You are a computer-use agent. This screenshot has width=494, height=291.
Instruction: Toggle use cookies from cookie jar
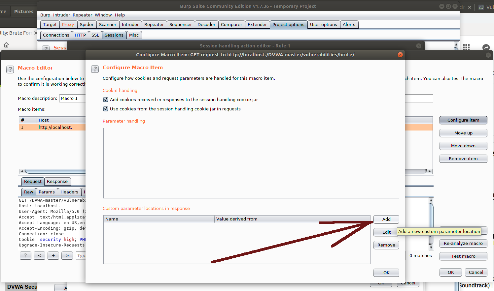point(106,109)
